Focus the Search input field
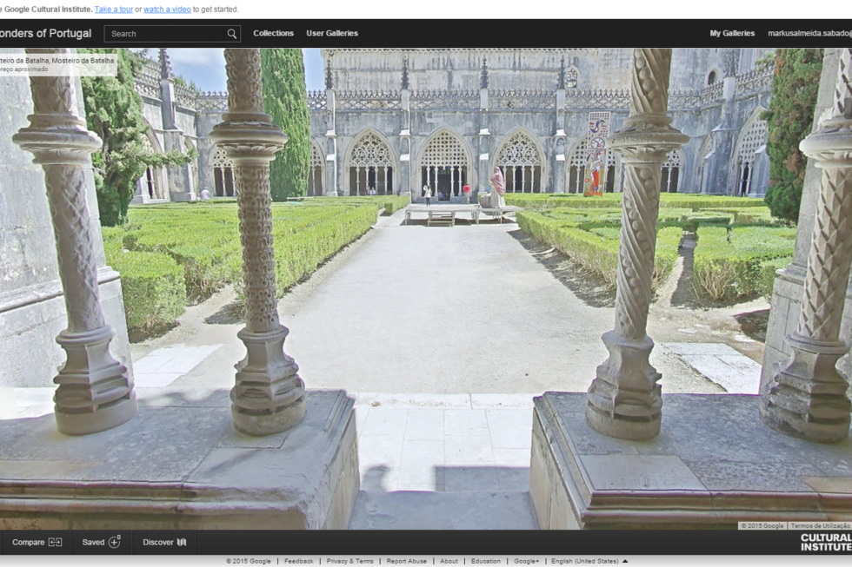Image resolution: width=852 pixels, height=567 pixels. coord(165,34)
